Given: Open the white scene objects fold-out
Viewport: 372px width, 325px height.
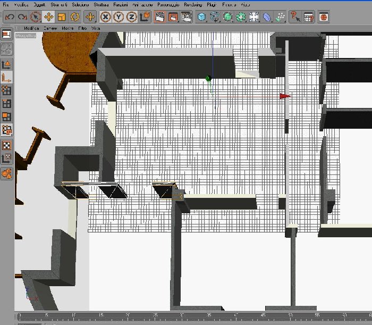Looking at the screenshot, I should pos(254,17).
